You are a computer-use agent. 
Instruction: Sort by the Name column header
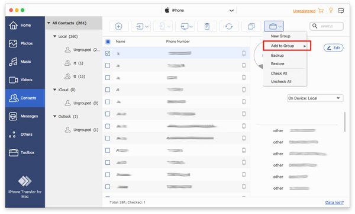coord(121,41)
